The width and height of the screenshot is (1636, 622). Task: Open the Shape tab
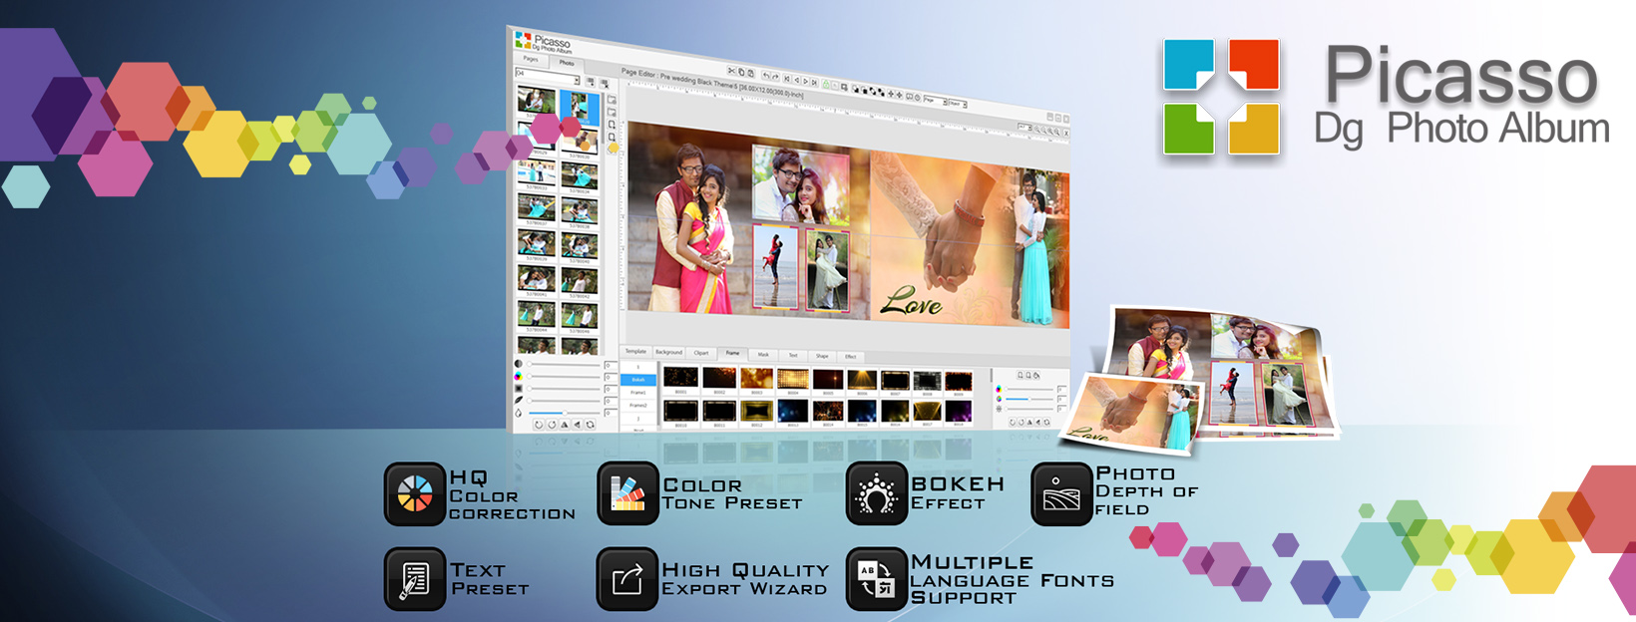coord(822,356)
